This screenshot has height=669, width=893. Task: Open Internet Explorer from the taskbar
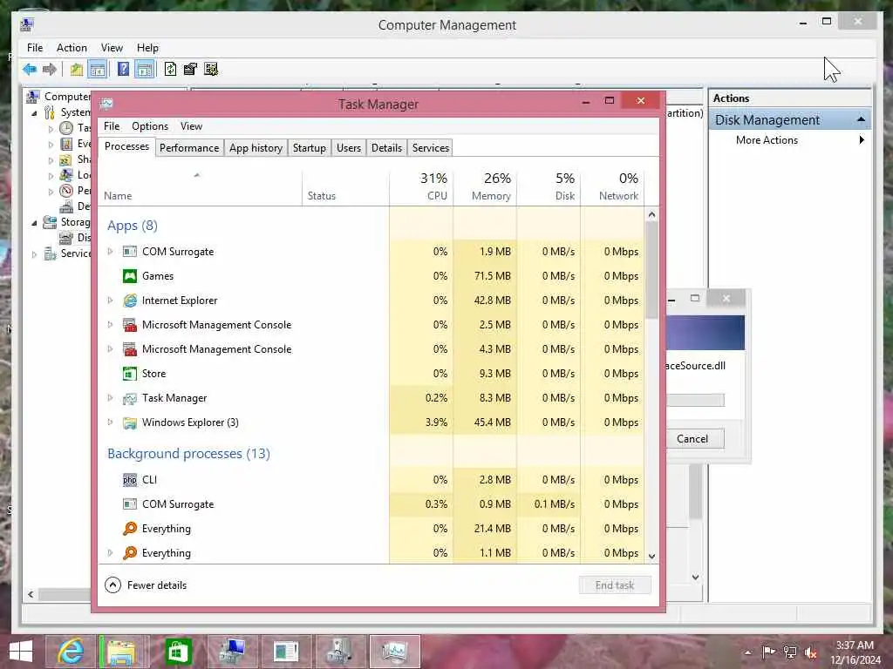click(x=71, y=652)
